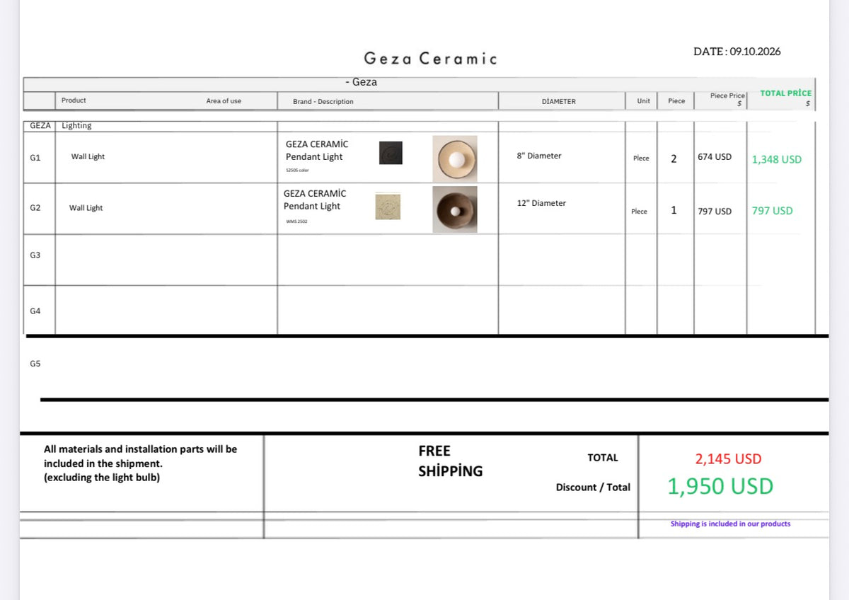
Task: Click the "WMS 2502" code in row G2
Action: click(297, 221)
